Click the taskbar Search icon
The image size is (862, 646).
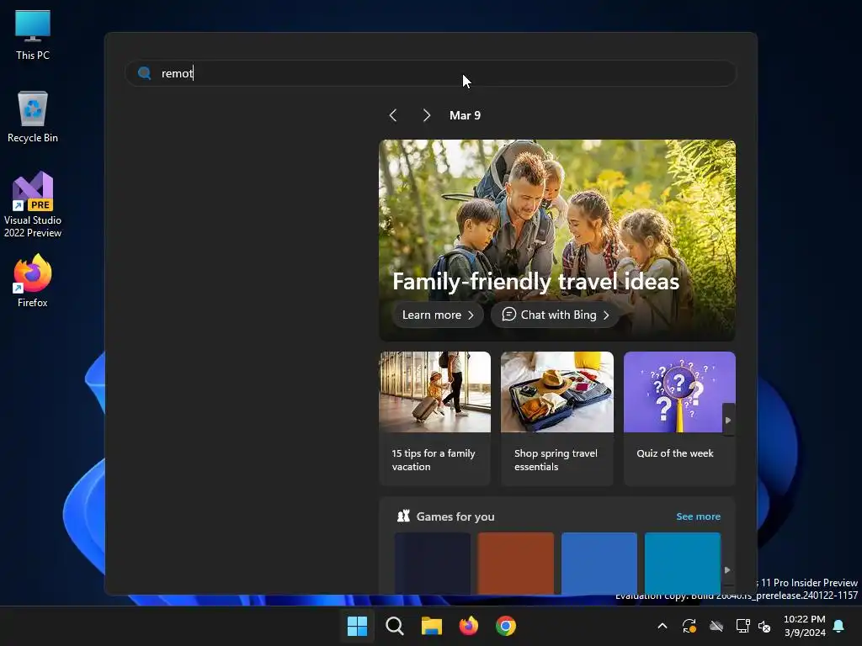[x=395, y=626]
